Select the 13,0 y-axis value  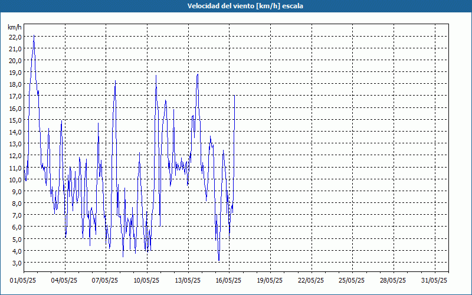pyautogui.click(x=15, y=144)
